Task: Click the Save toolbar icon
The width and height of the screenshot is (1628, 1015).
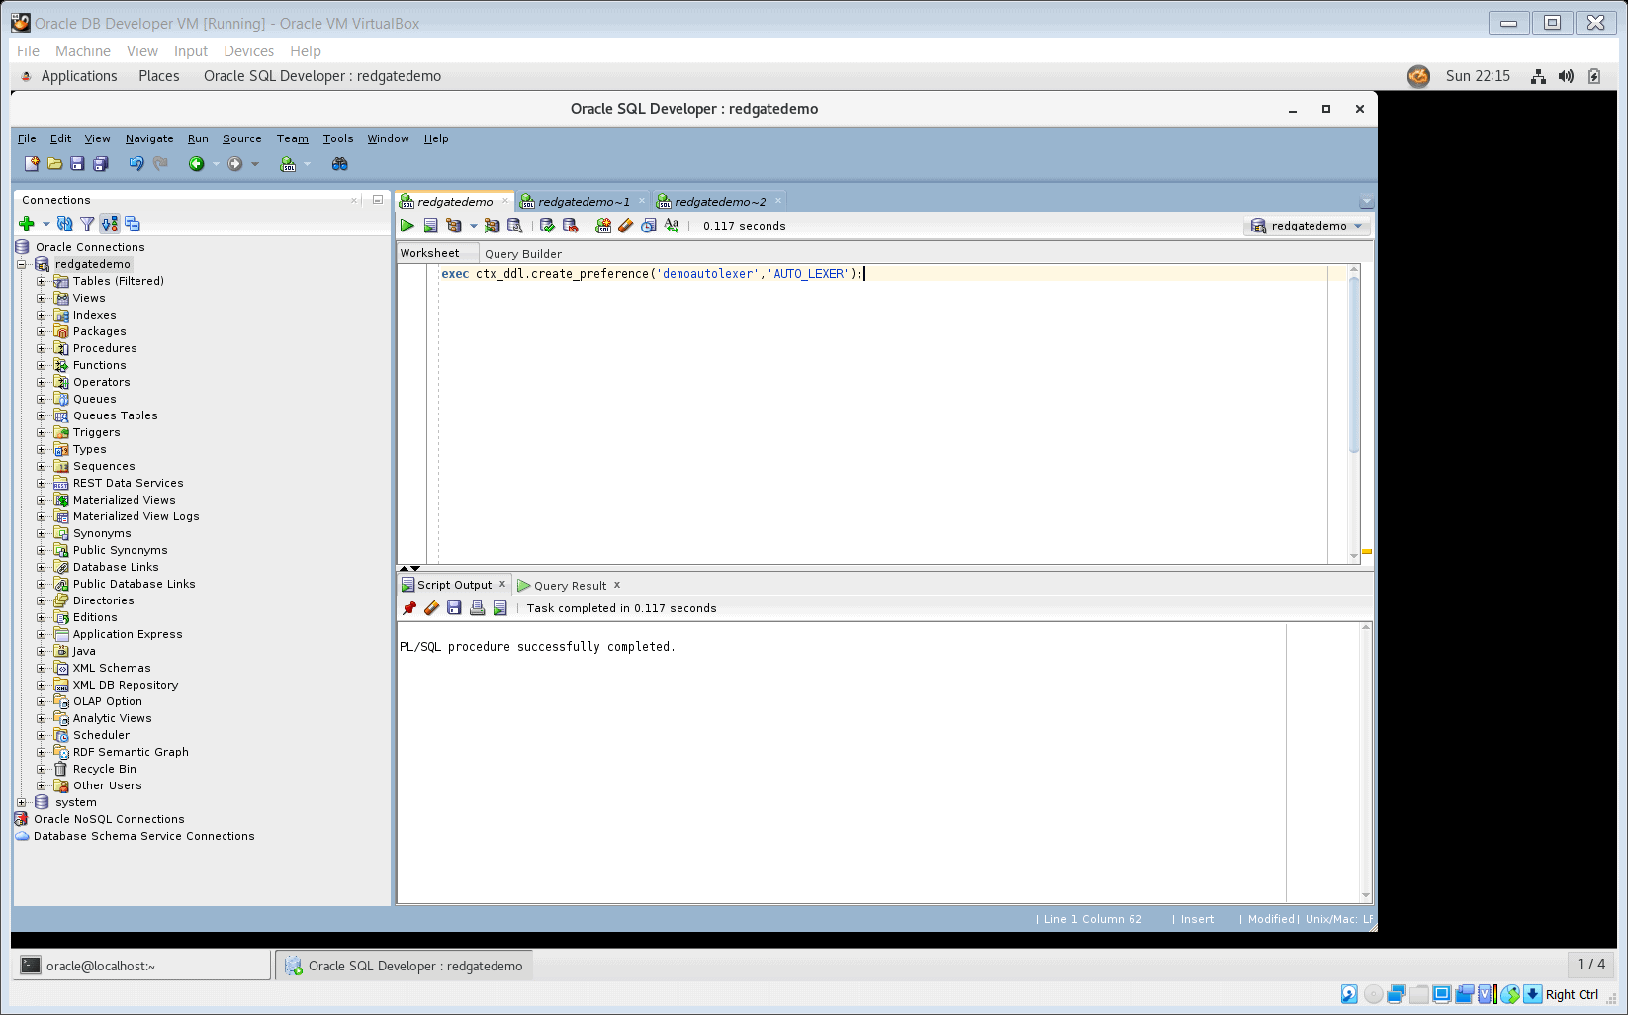Action: click(77, 164)
